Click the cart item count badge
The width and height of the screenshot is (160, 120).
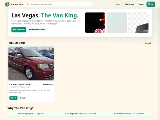(x=152, y=4)
